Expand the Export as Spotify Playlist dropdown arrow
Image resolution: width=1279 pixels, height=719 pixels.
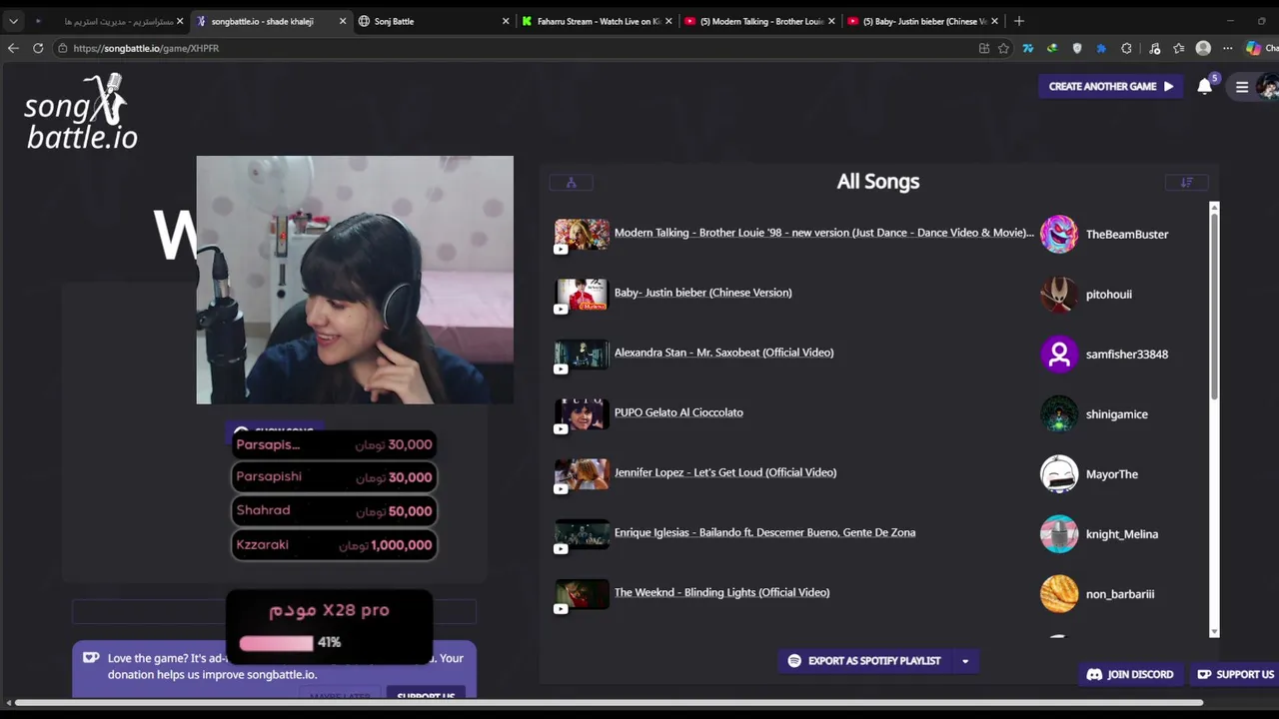point(964,661)
